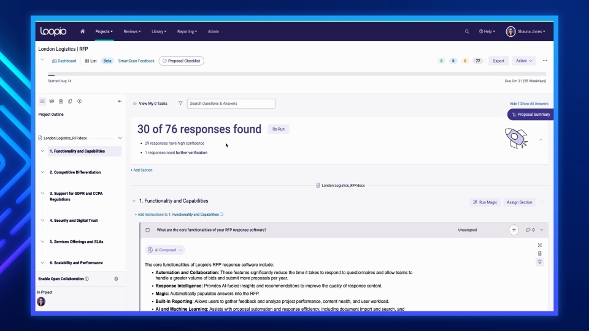Open the Reporting menu
Viewport: 589px width, 331px height.
(187, 31)
